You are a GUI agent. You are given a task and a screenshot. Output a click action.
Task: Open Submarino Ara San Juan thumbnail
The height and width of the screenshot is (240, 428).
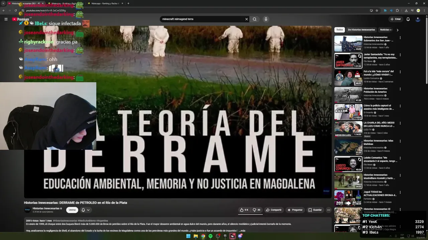coord(348,43)
